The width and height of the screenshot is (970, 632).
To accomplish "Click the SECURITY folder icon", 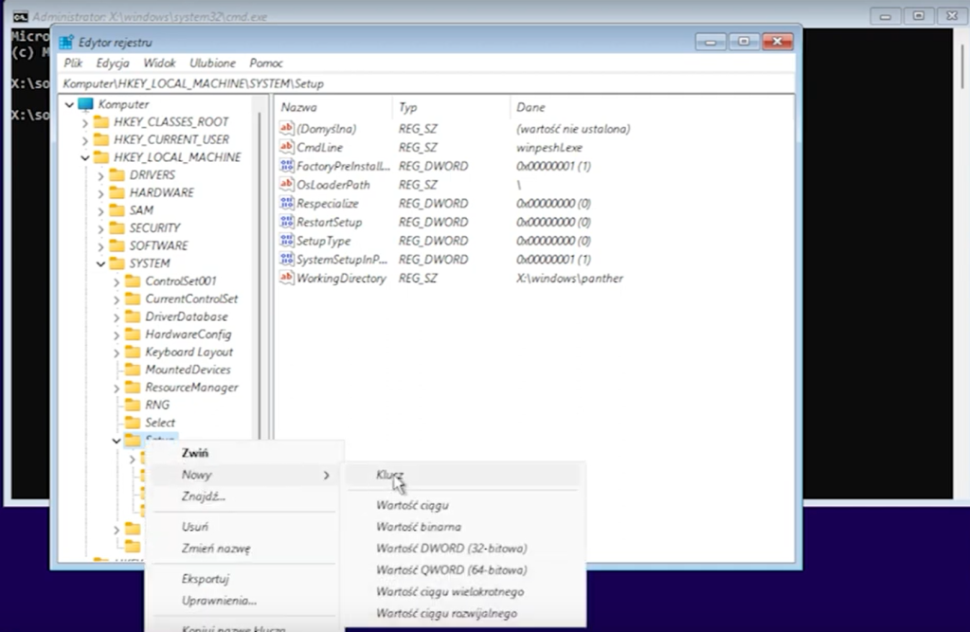I will (117, 227).
